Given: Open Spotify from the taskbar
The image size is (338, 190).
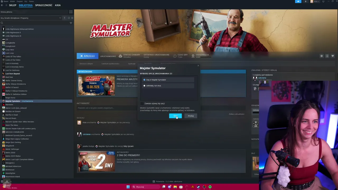Looking at the screenshot, I should click(x=210, y=187).
